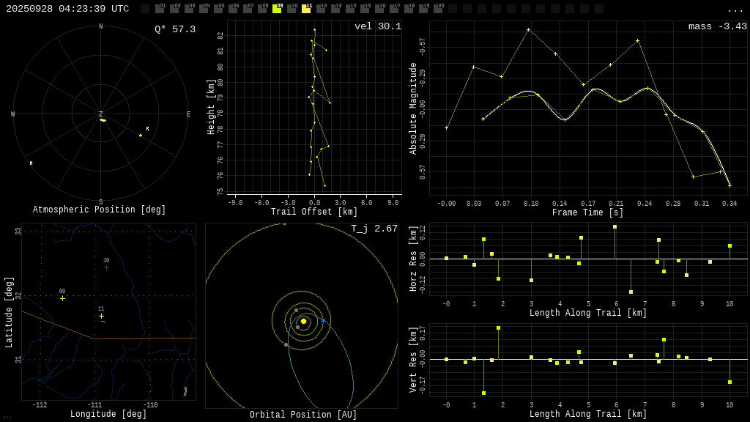This screenshot has height=422, width=750.
Task: Select the gray station 10 map marker
Action: (x=106, y=267)
